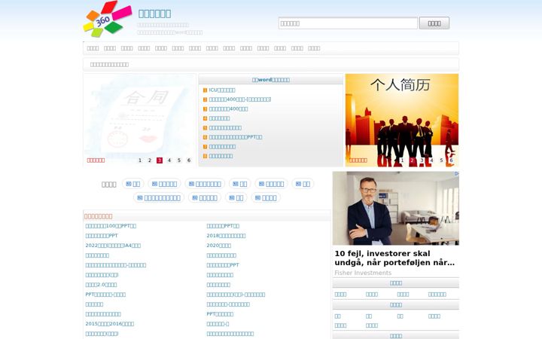Open the ranked link starting with ICU
Screen dimensions: 542x339
pos(222,90)
